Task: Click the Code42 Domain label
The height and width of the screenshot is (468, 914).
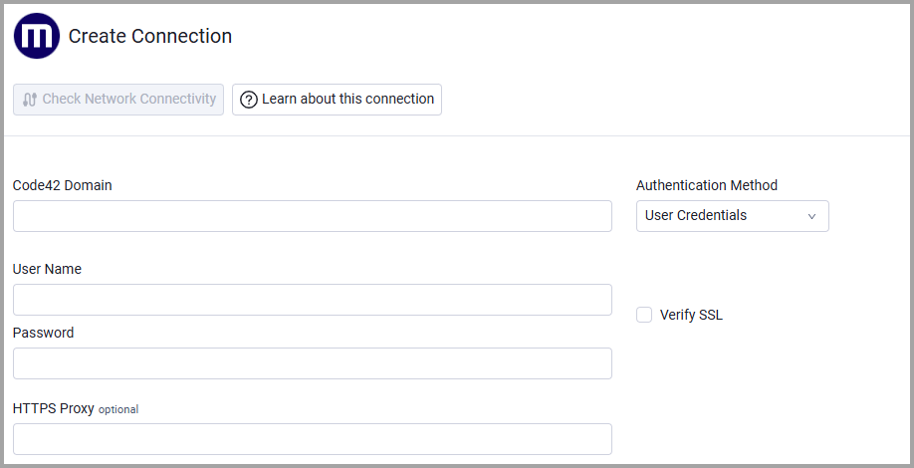Action: coord(63,185)
